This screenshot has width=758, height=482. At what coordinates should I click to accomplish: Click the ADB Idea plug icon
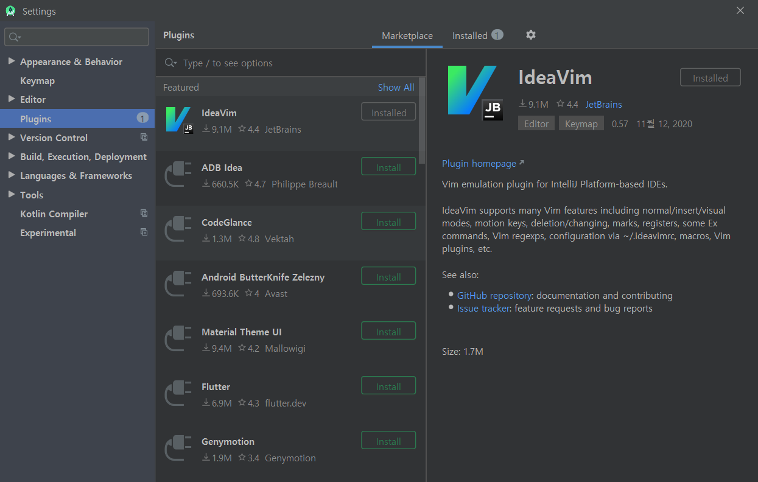click(x=179, y=175)
